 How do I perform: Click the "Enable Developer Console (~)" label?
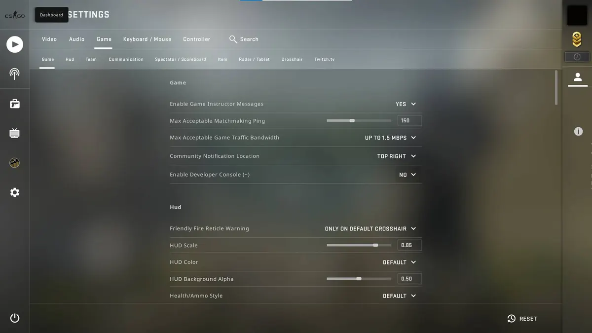click(x=210, y=175)
